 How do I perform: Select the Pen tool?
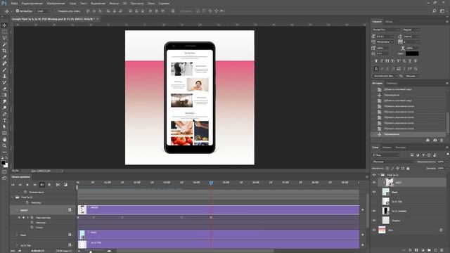click(4, 114)
